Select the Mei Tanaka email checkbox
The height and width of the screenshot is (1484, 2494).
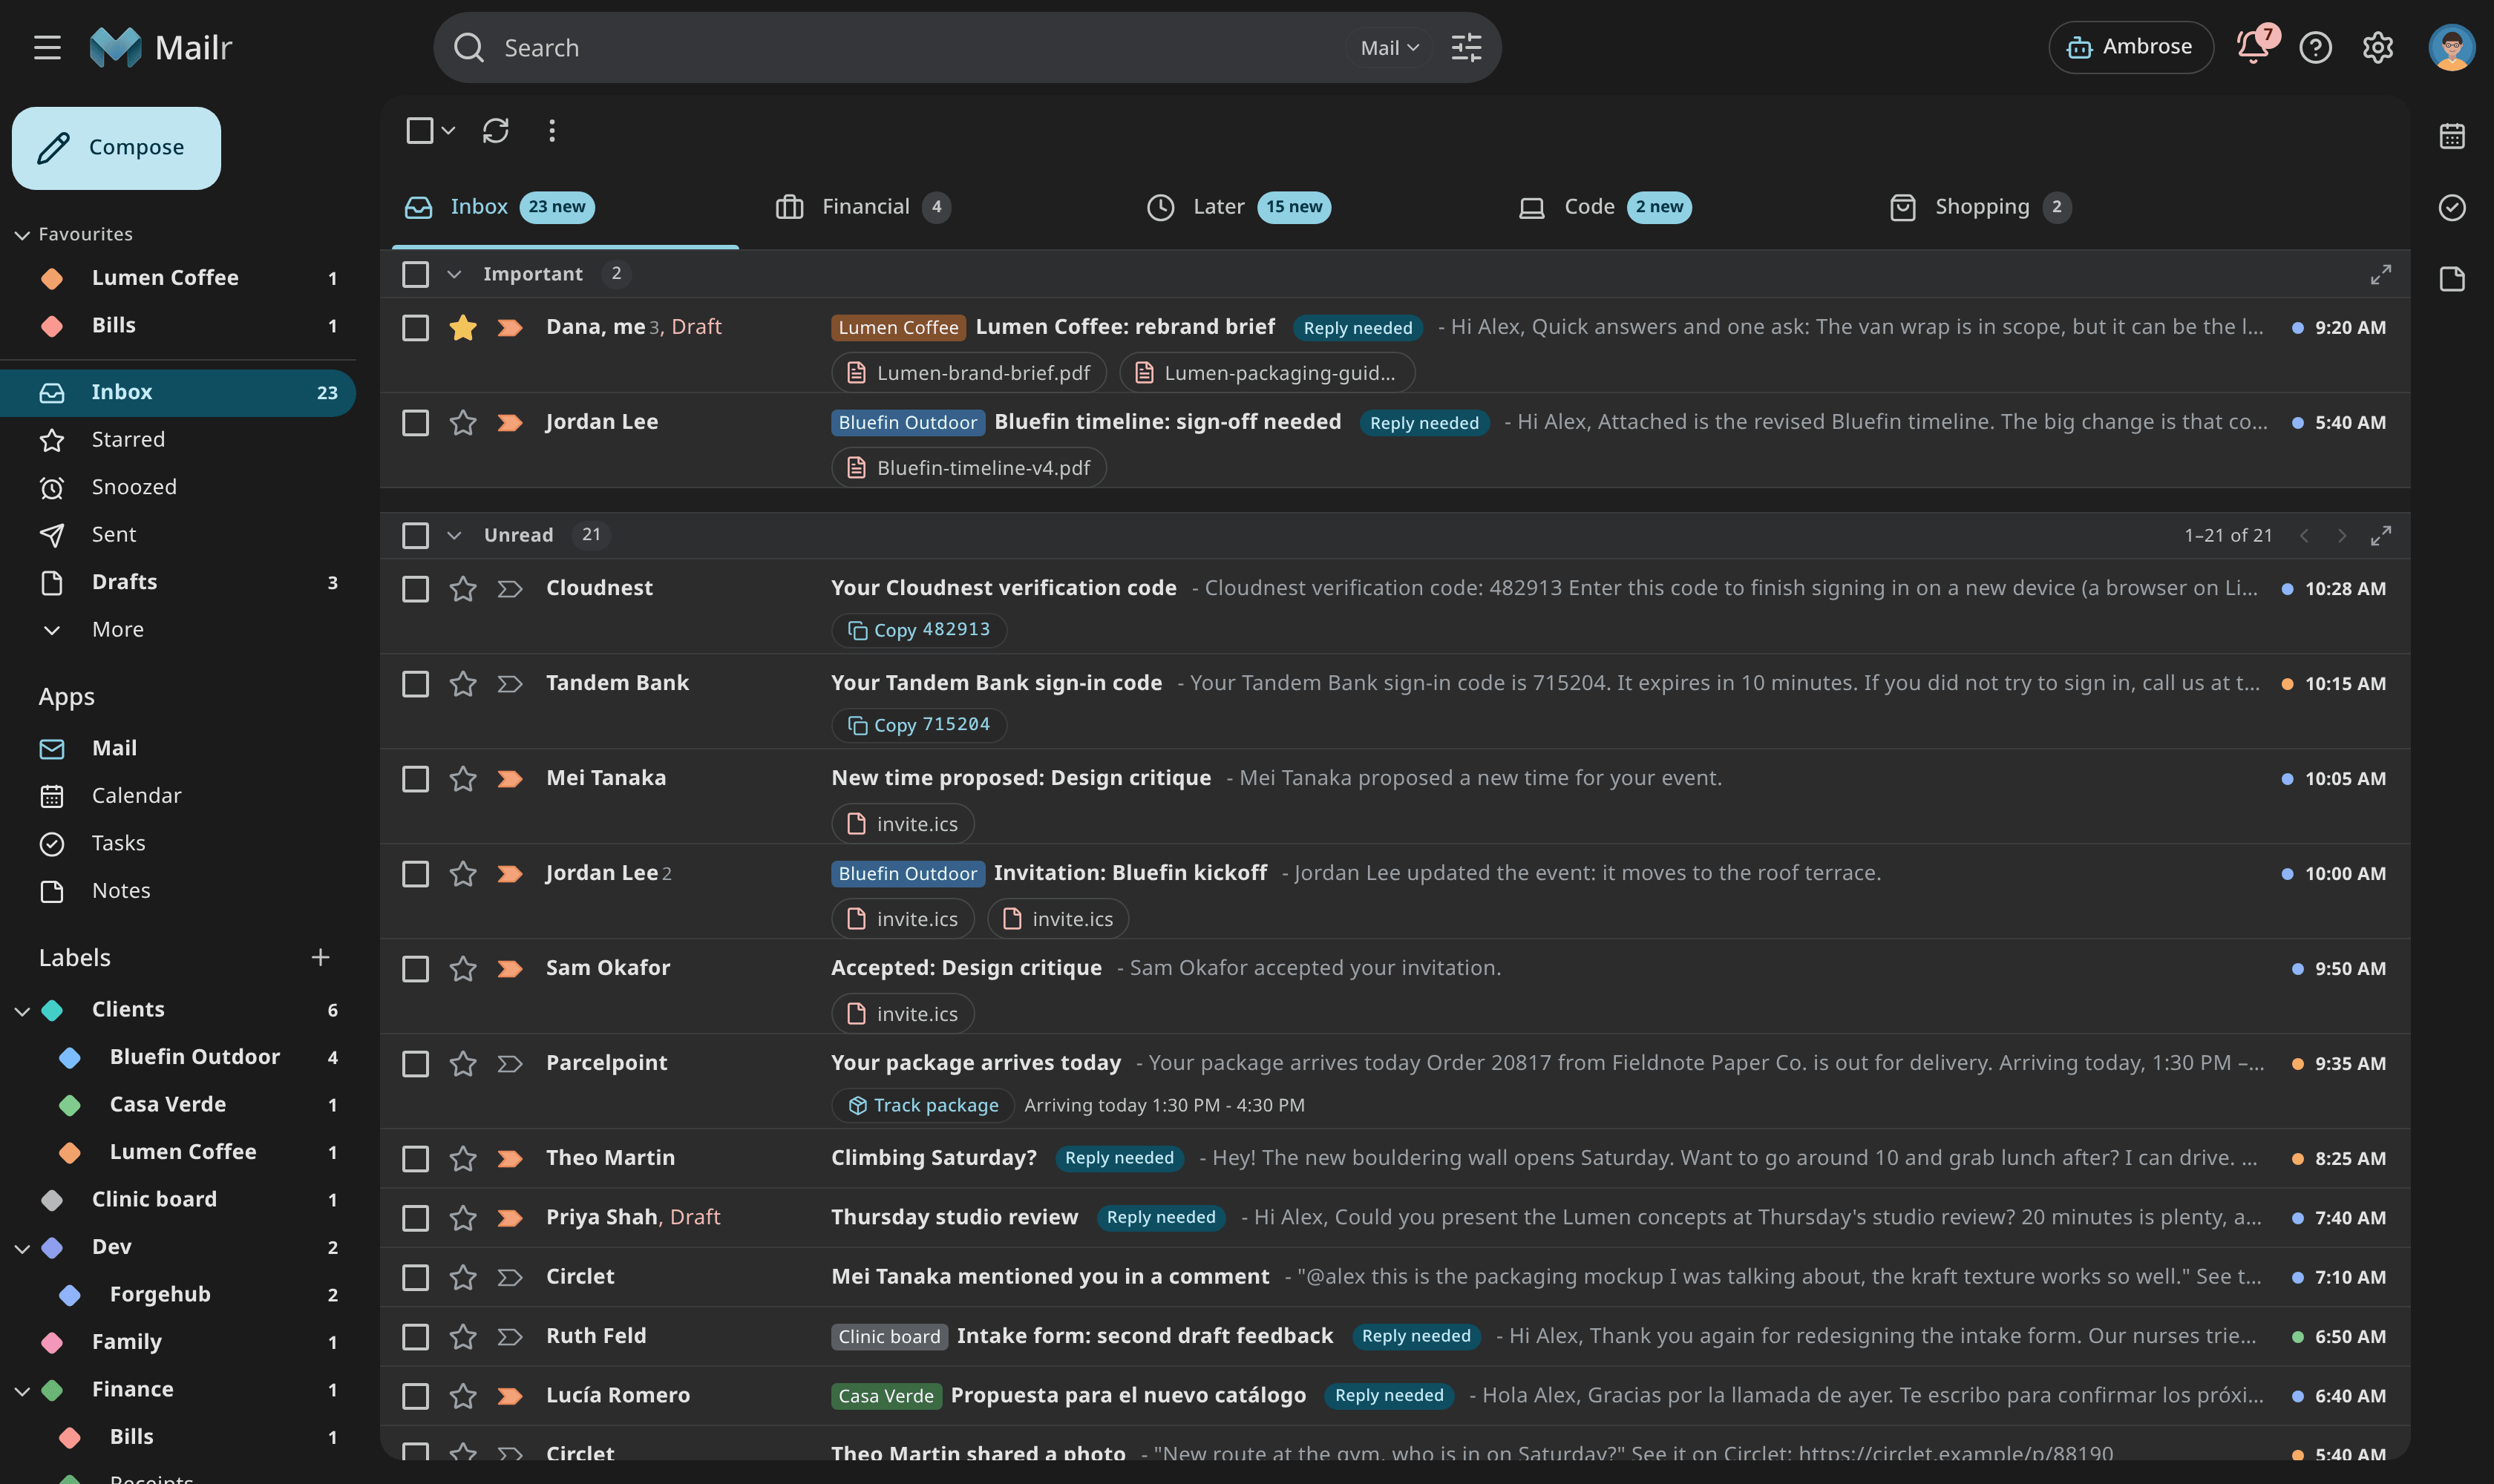(x=415, y=778)
